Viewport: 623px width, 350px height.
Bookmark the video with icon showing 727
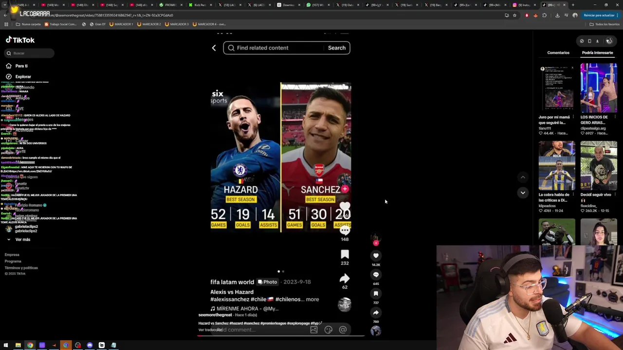376,293
